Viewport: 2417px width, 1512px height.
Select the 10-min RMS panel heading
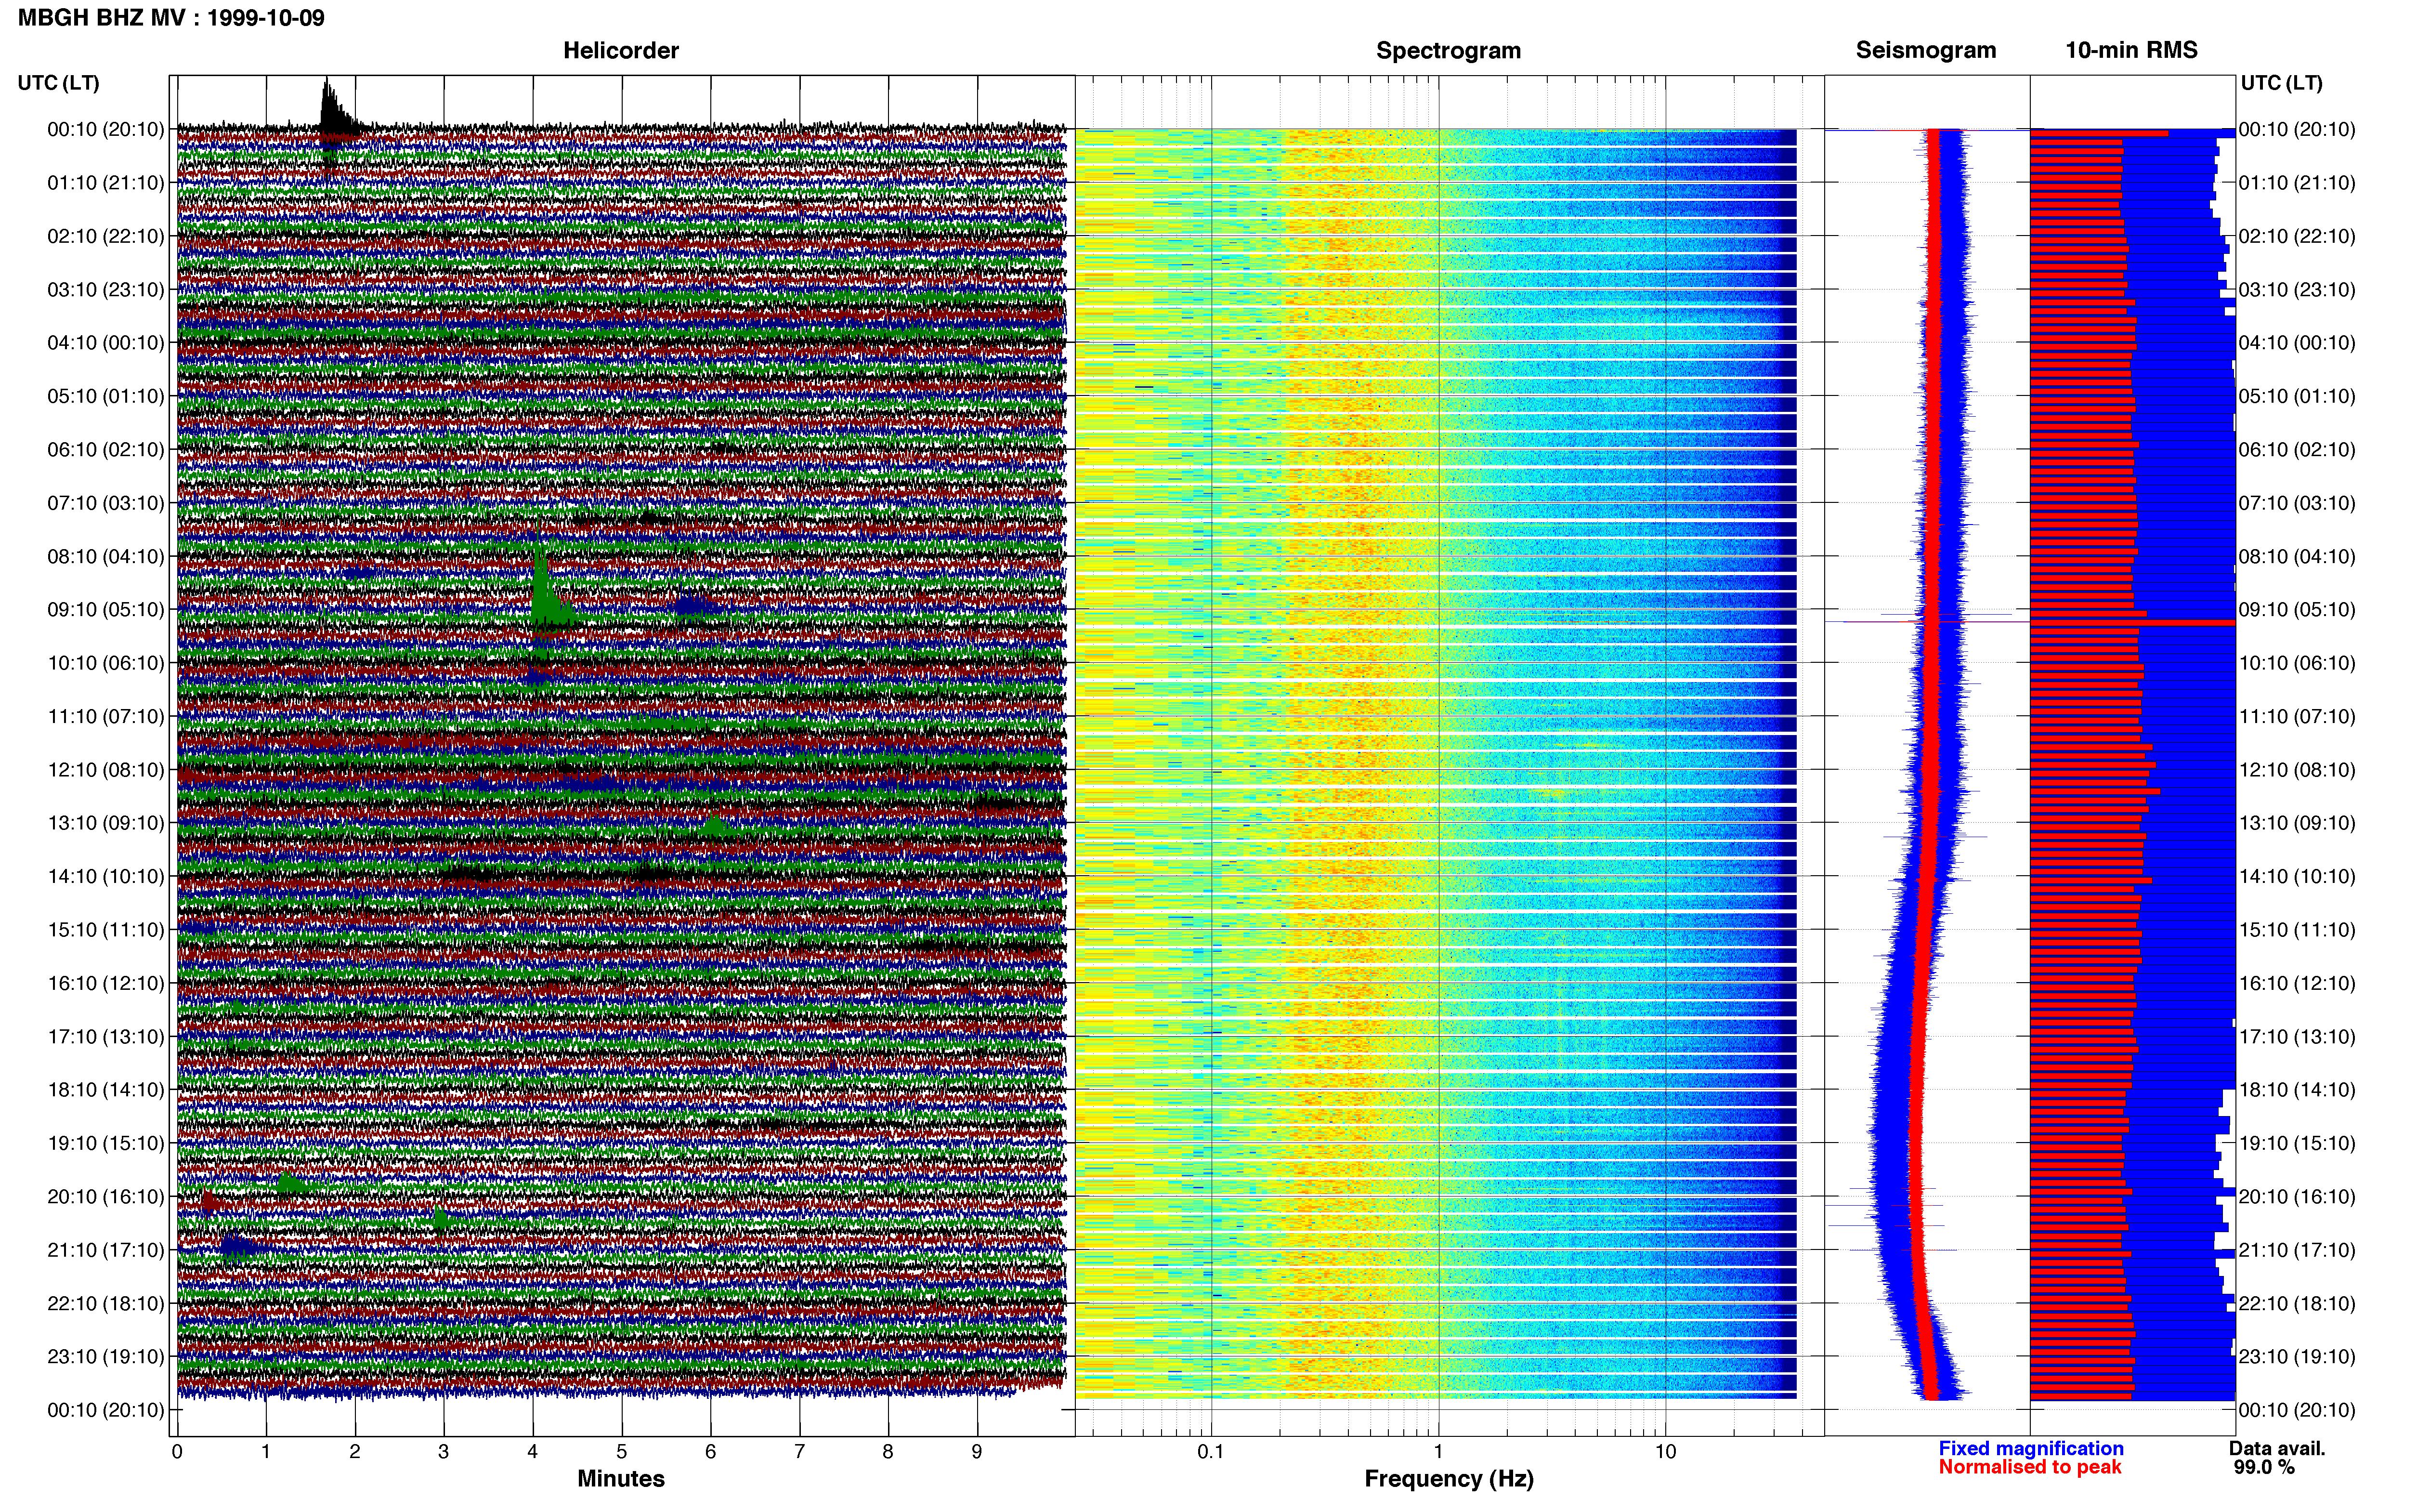click(x=2131, y=50)
